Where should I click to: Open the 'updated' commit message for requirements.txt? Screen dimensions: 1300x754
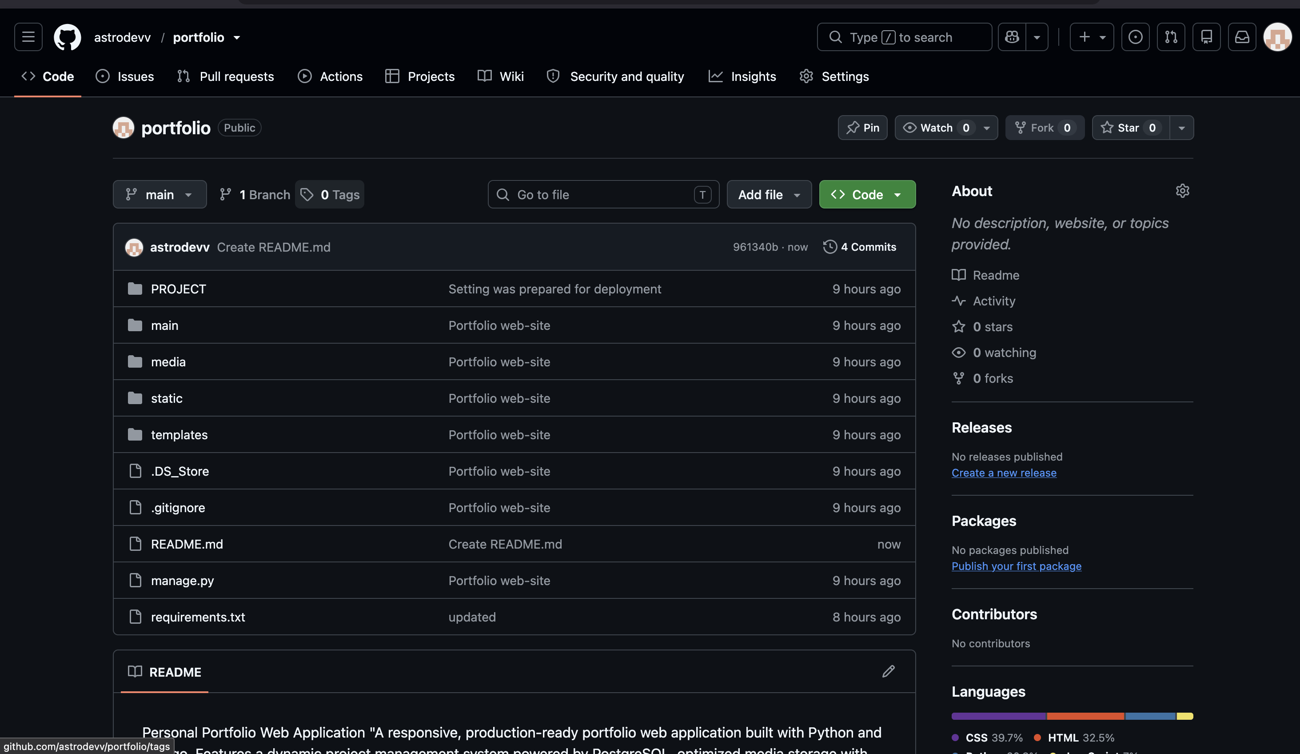[472, 617]
